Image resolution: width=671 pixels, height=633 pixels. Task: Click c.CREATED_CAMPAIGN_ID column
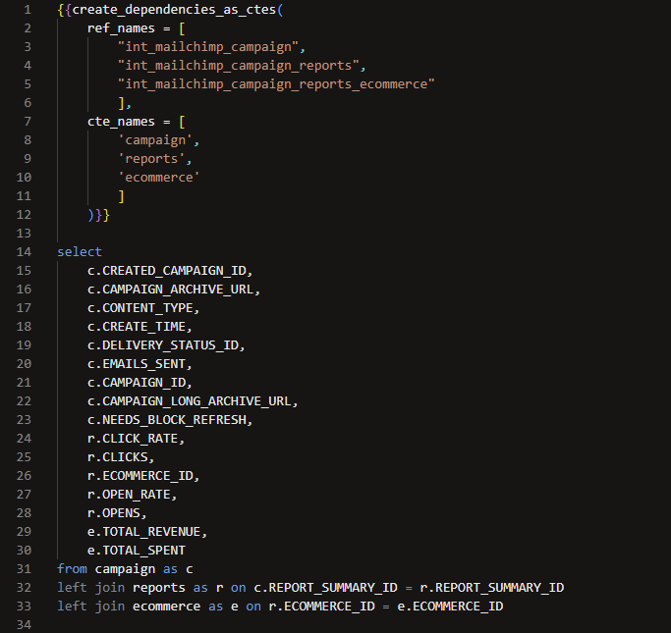click(167, 271)
